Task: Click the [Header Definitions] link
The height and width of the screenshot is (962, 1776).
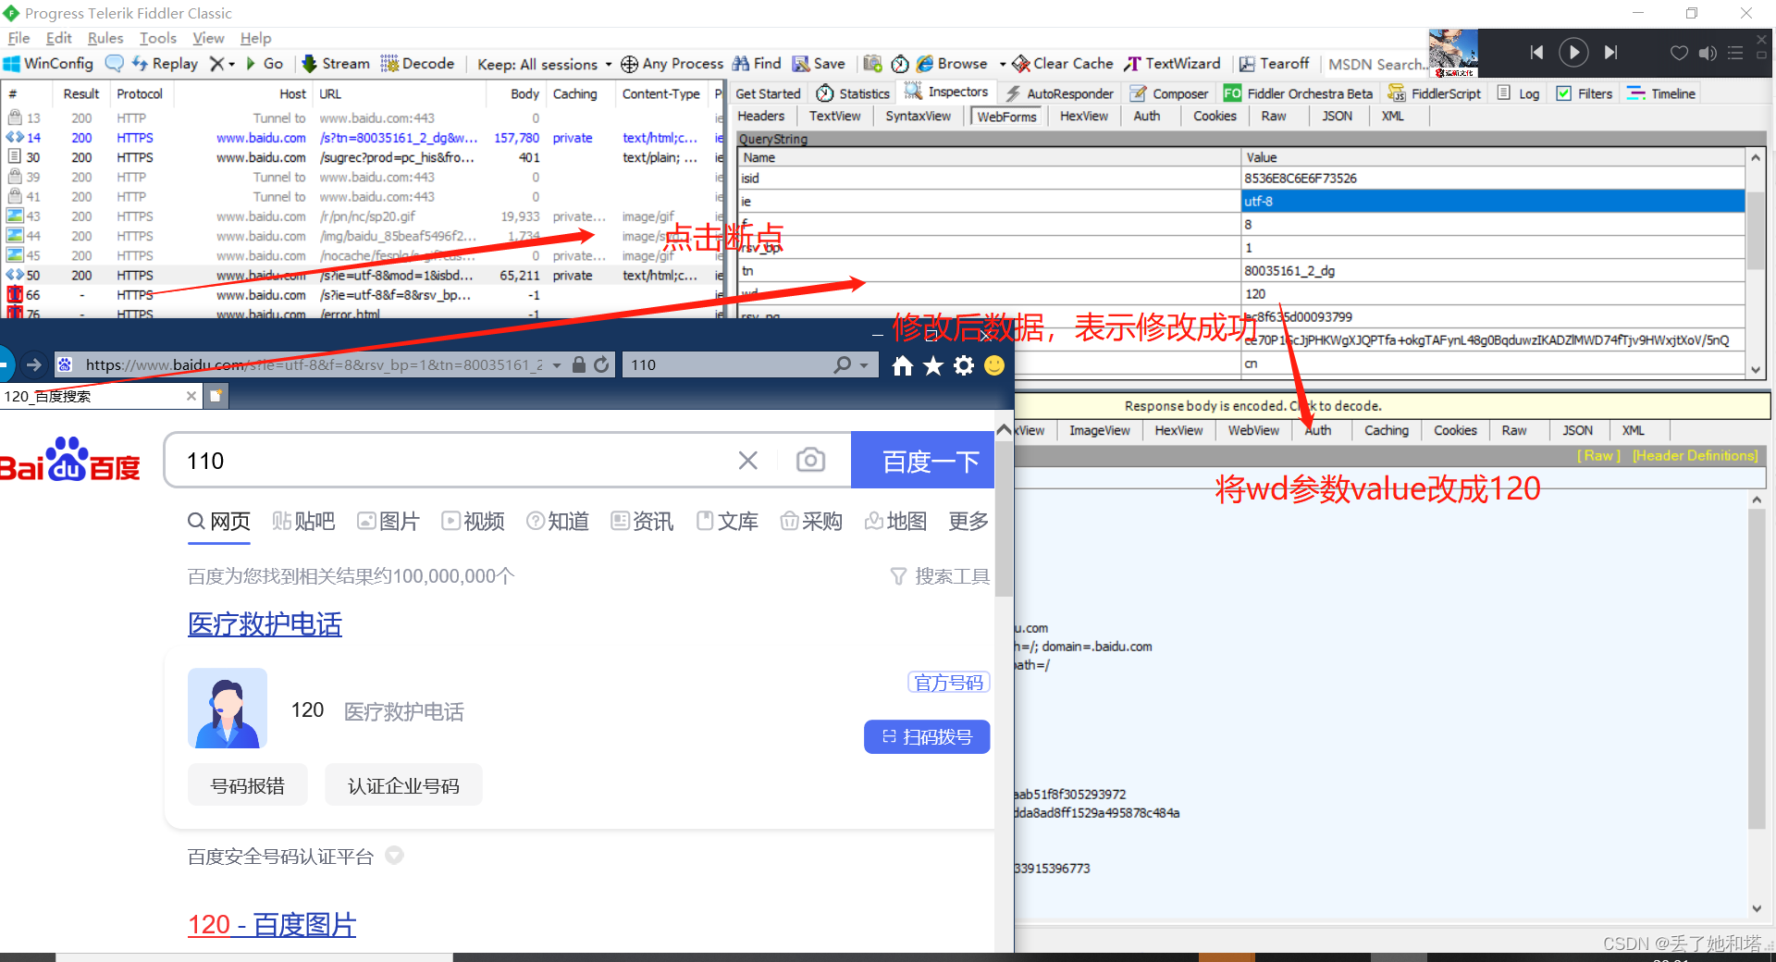Action: click(1695, 455)
